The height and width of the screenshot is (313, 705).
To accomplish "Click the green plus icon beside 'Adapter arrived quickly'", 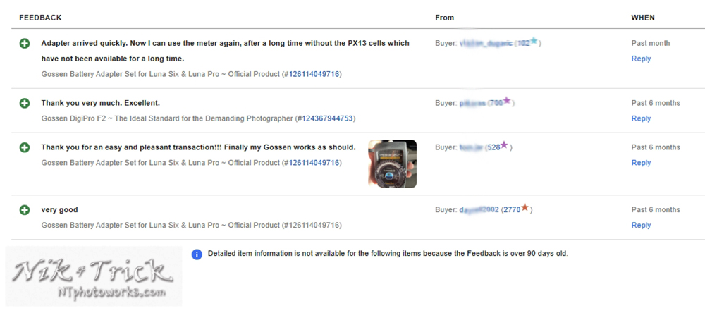I will tap(25, 44).
